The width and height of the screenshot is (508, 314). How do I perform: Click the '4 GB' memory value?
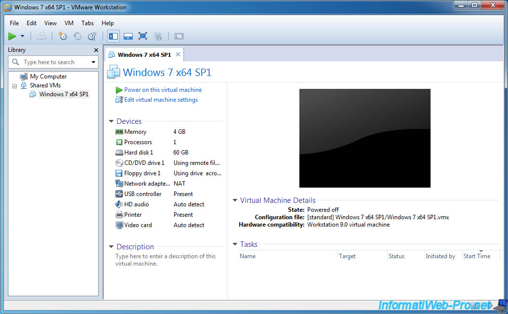179,132
